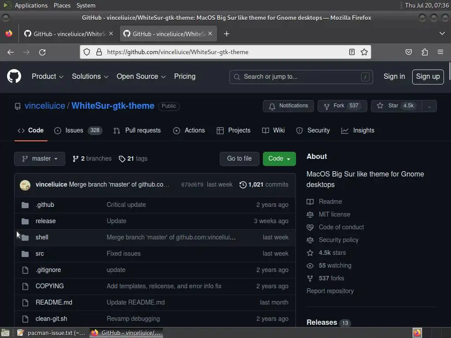This screenshot has width=451, height=338.
Task: Open the Security tab
Action: pos(313,130)
